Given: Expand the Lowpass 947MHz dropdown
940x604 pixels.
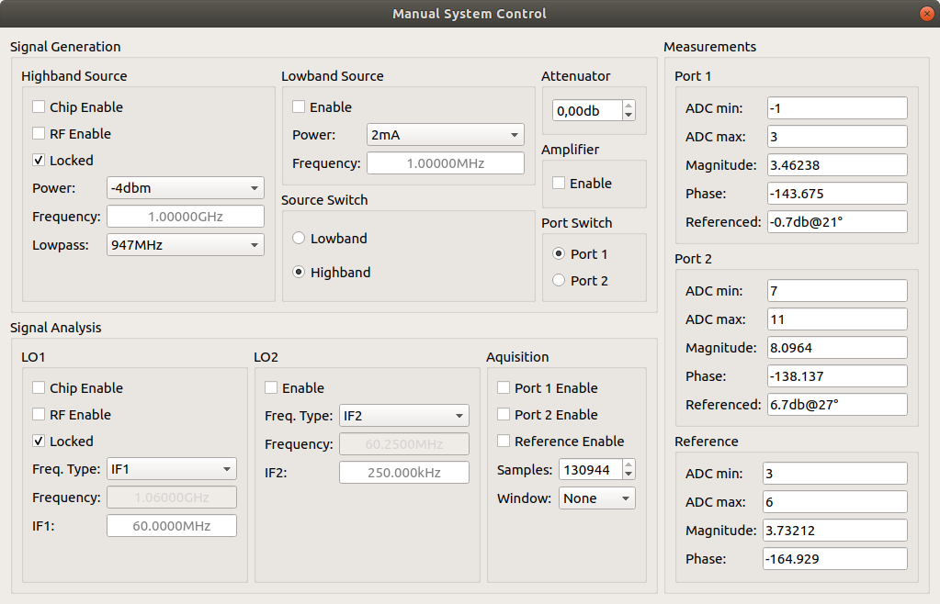Looking at the screenshot, I should (x=185, y=245).
